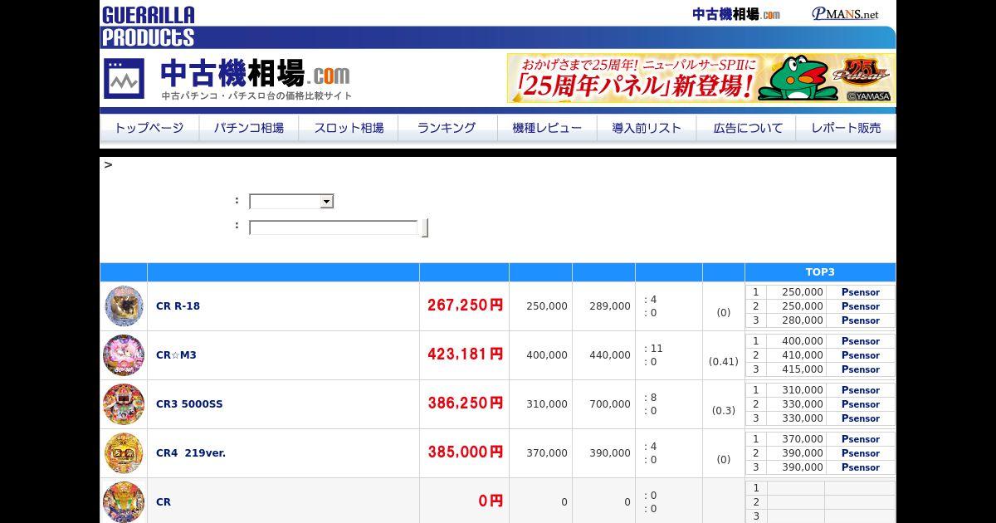Open the 機種レビュー menu item
The width and height of the screenshot is (996, 523).
point(547,128)
